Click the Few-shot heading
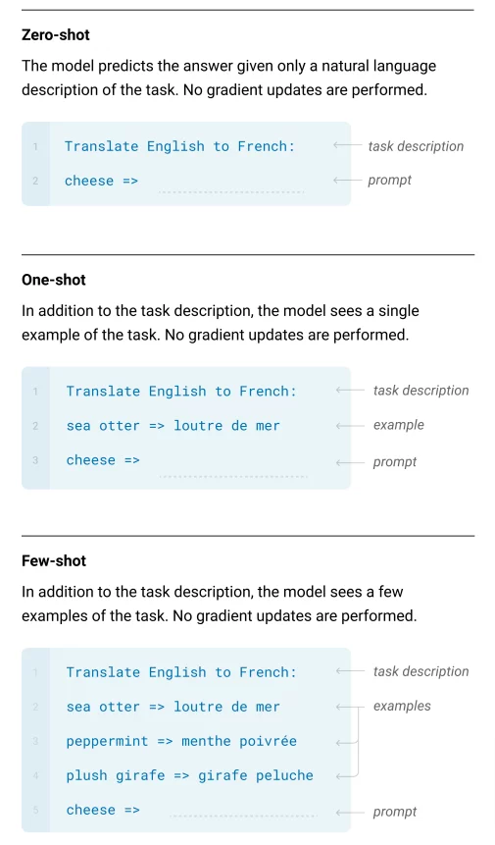495x845 pixels. point(54,561)
